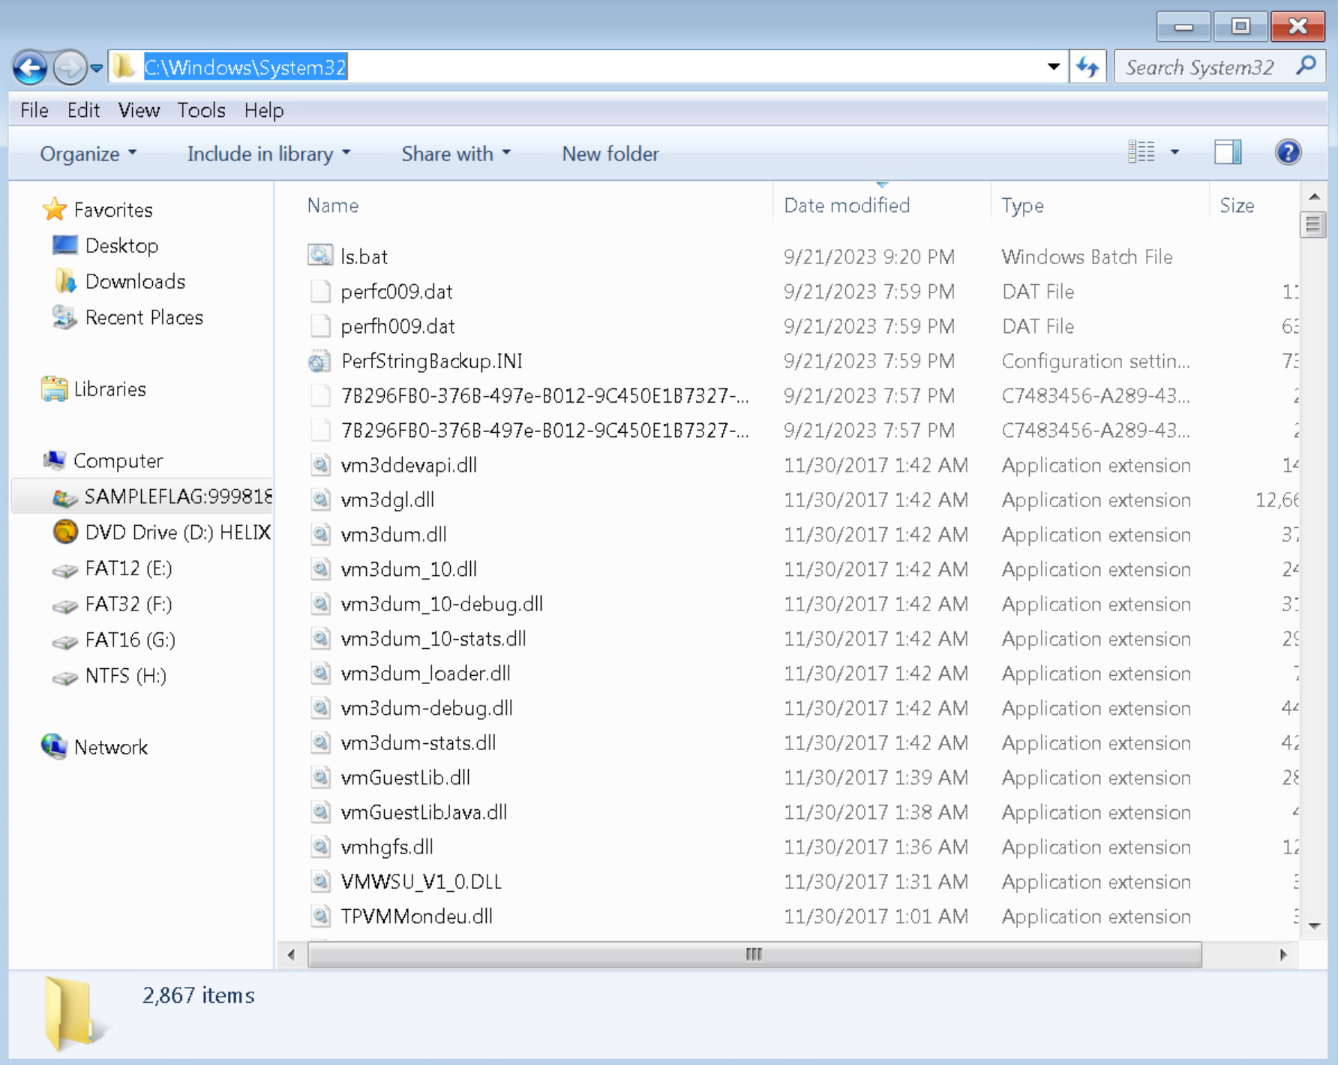This screenshot has width=1338, height=1065.
Task: Open the Edit menu
Action: (x=82, y=110)
